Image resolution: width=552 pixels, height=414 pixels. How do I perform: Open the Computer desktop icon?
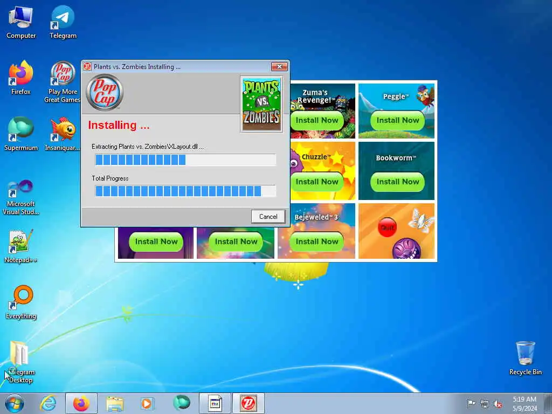pyautogui.click(x=21, y=23)
